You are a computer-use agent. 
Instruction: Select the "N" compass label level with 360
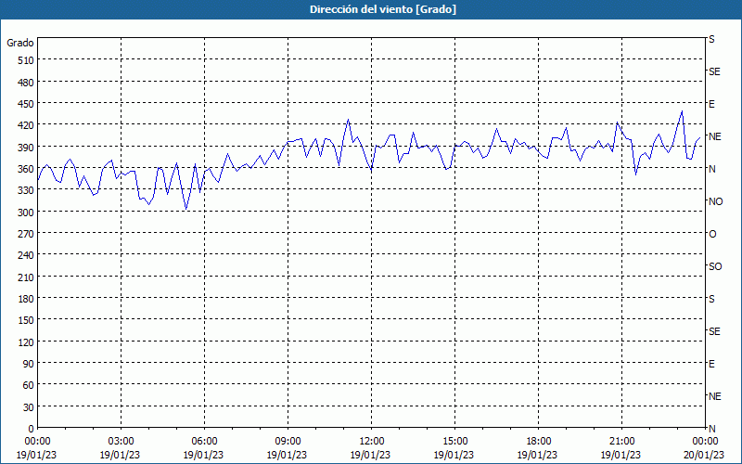coord(711,169)
